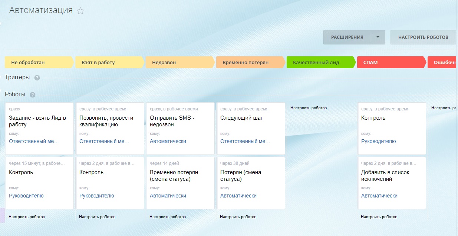Click the Триггеры section label
Viewport: 458px width, 236px height.
pos(17,77)
